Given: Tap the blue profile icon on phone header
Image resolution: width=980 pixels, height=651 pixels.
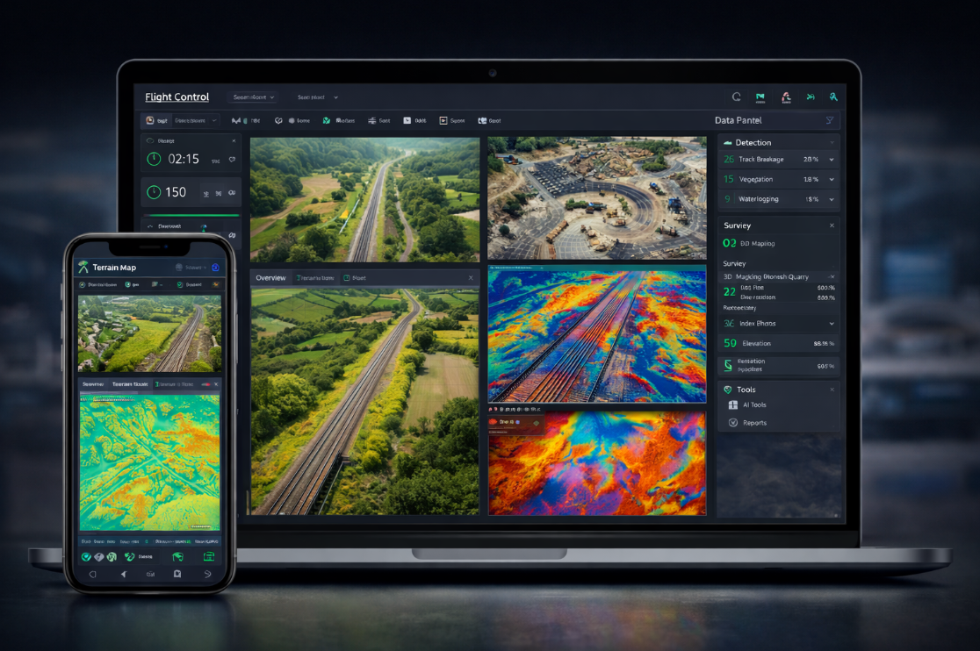Looking at the screenshot, I should [x=215, y=267].
